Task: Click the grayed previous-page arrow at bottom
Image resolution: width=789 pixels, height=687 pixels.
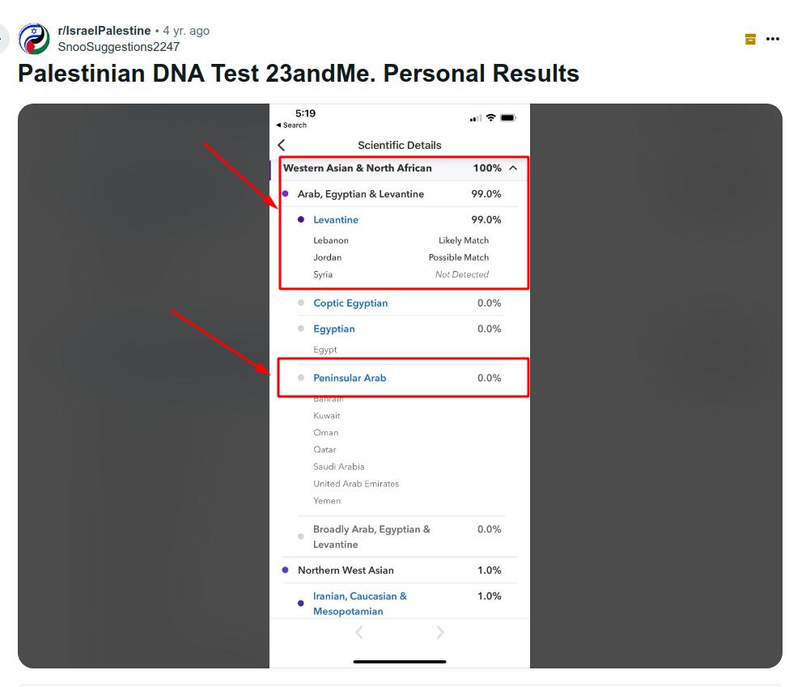Action: 359,633
